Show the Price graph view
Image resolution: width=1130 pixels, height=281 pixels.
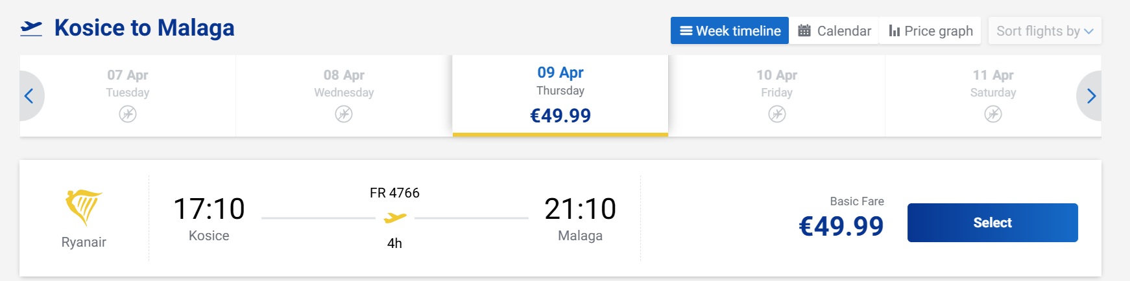tap(930, 30)
